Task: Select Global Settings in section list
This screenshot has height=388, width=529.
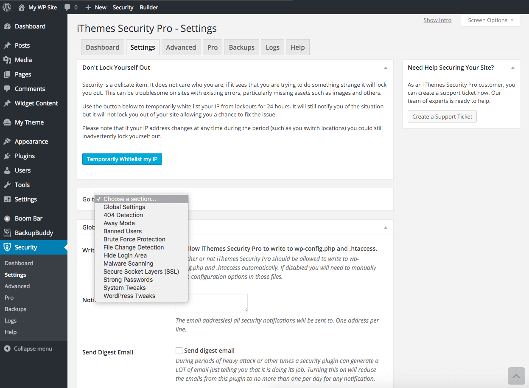Action: [x=141, y=207]
